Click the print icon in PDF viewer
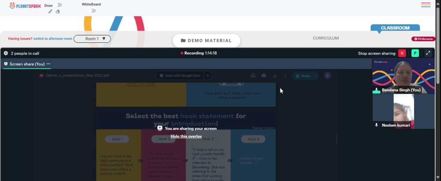This screenshot has width=441, height=181. click(264, 76)
